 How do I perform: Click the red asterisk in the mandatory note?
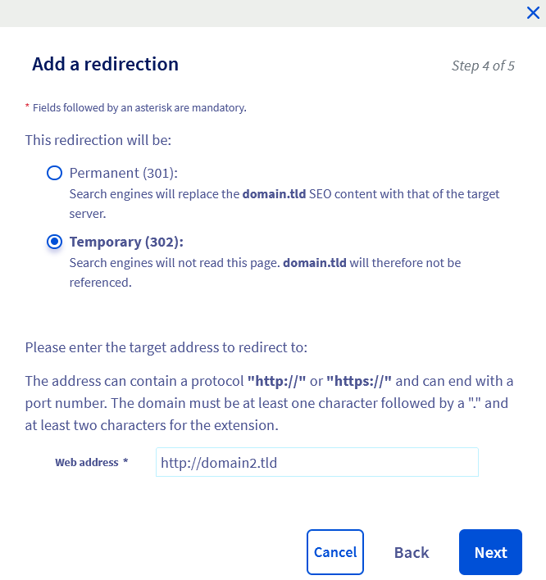pos(27,107)
